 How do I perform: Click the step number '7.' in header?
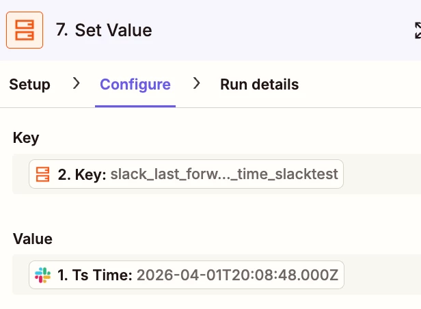(x=62, y=30)
